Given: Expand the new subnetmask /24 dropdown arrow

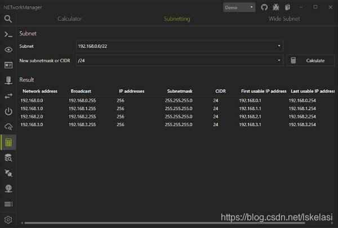Looking at the screenshot, I should (279, 60).
